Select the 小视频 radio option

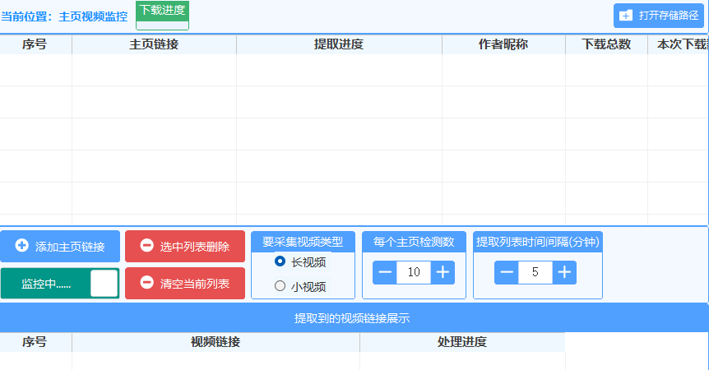(280, 286)
